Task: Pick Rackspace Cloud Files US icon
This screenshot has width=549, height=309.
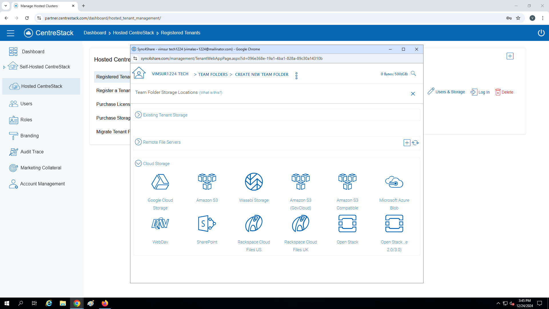Action: (254, 223)
